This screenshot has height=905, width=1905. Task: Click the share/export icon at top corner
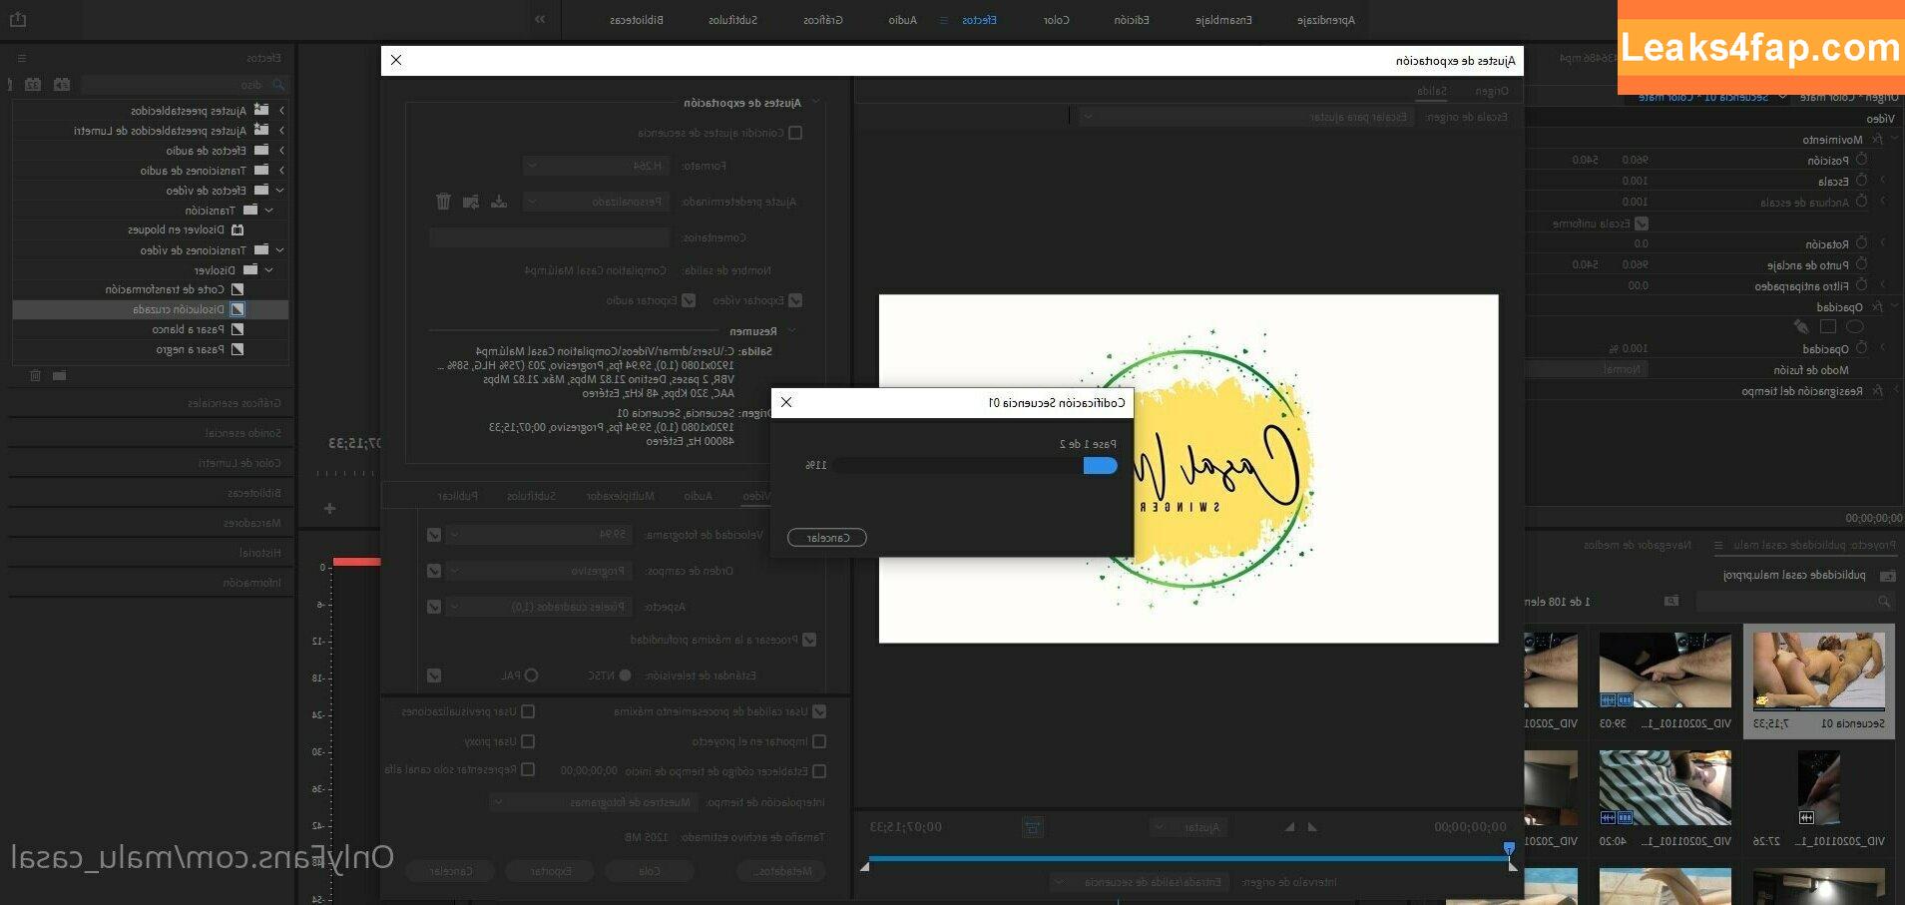click(18, 19)
